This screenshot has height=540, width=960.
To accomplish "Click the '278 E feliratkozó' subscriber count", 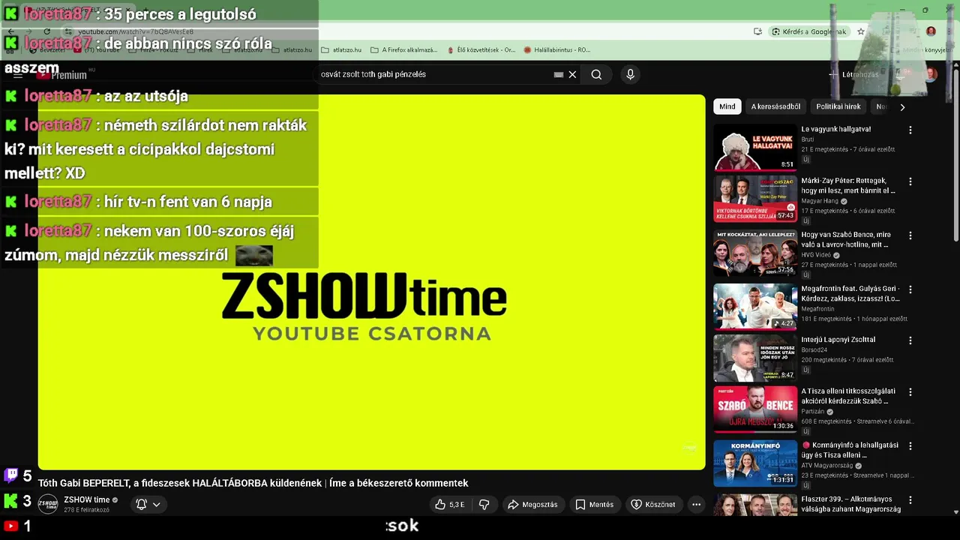I will click(x=86, y=510).
